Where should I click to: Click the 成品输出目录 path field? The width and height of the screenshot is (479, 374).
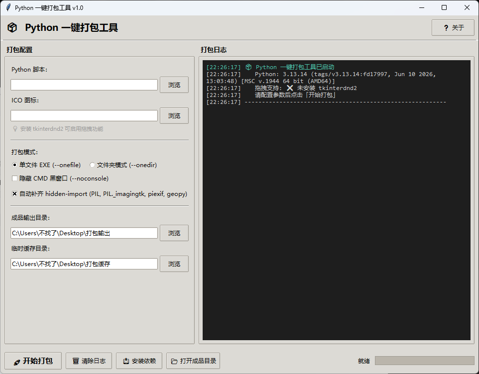coord(84,233)
